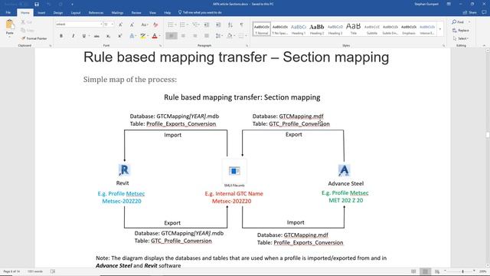Toggle center paragraph alignment
This screenshot has width=490, height=276.
coord(183,36)
